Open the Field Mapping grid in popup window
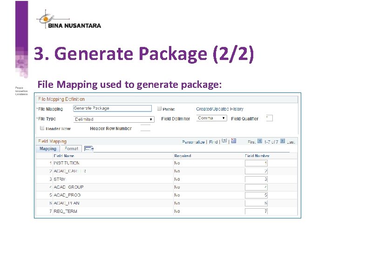The width and height of the screenshot is (392, 277). tap(224, 140)
